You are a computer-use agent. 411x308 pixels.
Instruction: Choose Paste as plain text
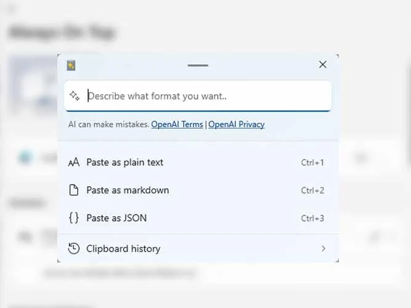coord(198,162)
